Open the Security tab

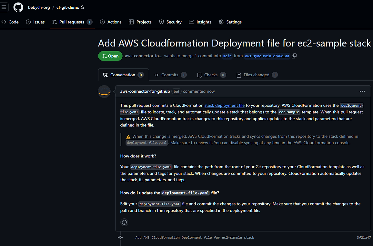pyautogui.click(x=170, y=22)
